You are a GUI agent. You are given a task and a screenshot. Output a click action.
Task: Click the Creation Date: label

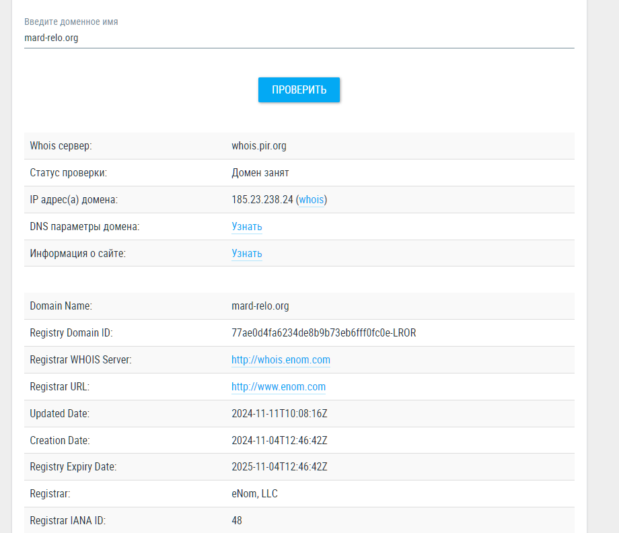(x=60, y=440)
